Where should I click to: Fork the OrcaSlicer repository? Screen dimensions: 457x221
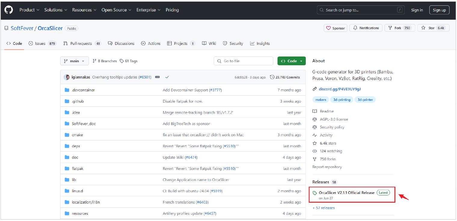pyautogui.click(x=400, y=28)
